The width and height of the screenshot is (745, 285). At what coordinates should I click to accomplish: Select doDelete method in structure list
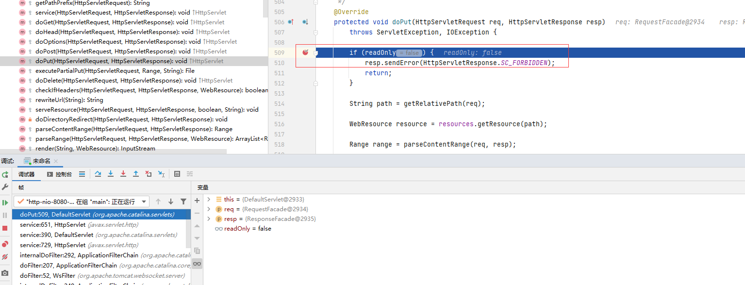click(x=134, y=81)
